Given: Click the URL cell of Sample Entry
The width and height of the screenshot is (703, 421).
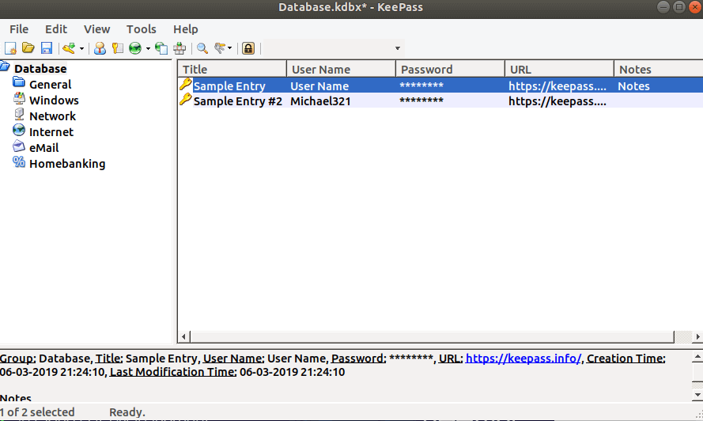Looking at the screenshot, I should [x=557, y=85].
